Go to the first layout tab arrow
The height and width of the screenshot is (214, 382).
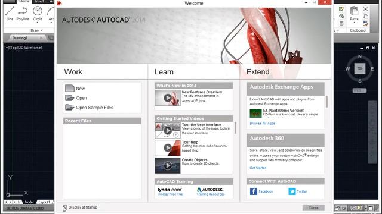(6, 202)
